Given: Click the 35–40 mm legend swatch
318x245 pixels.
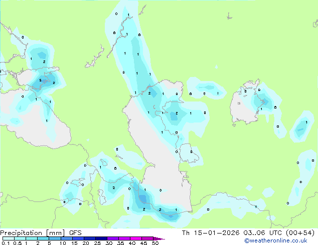Looking at the screenshot, I should click(124, 238).
